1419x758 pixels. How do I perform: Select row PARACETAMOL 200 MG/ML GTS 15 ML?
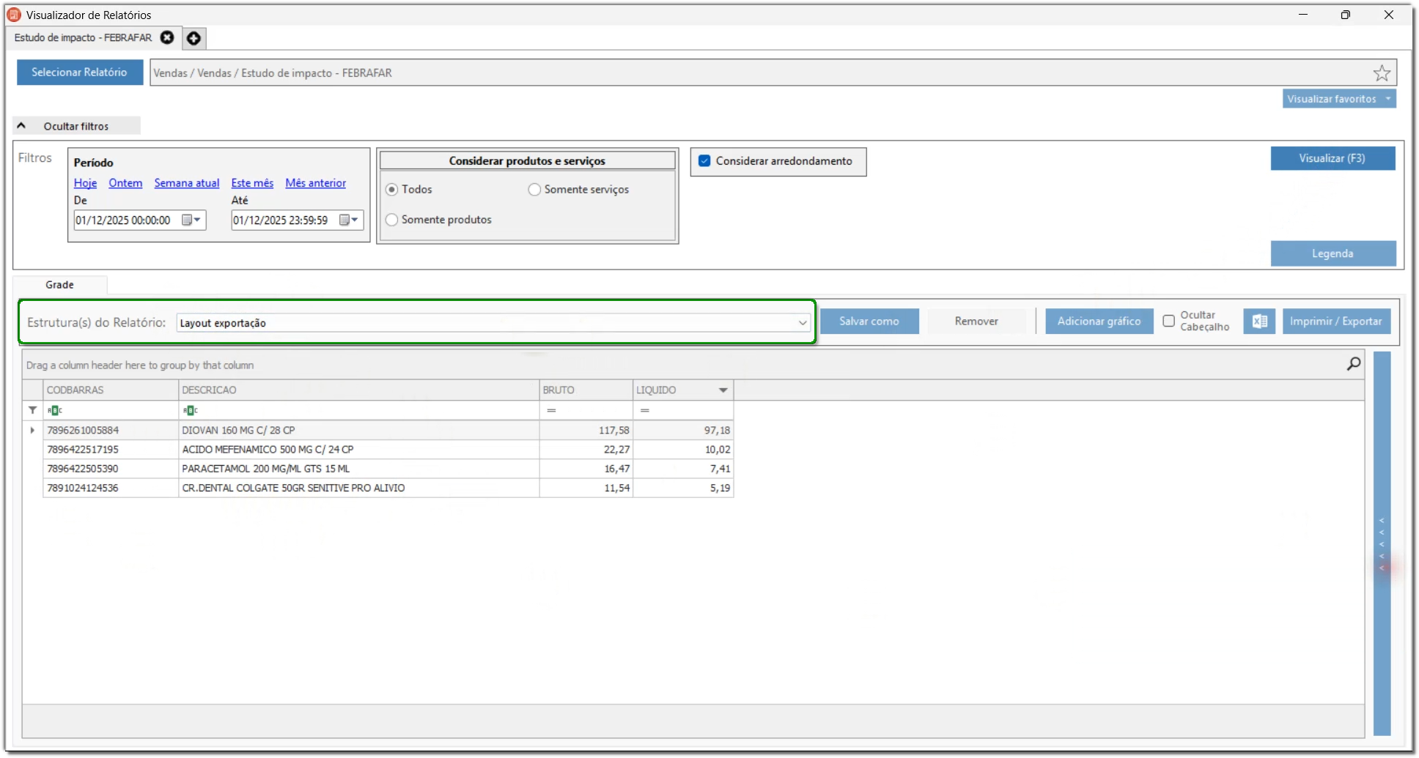tap(388, 468)
